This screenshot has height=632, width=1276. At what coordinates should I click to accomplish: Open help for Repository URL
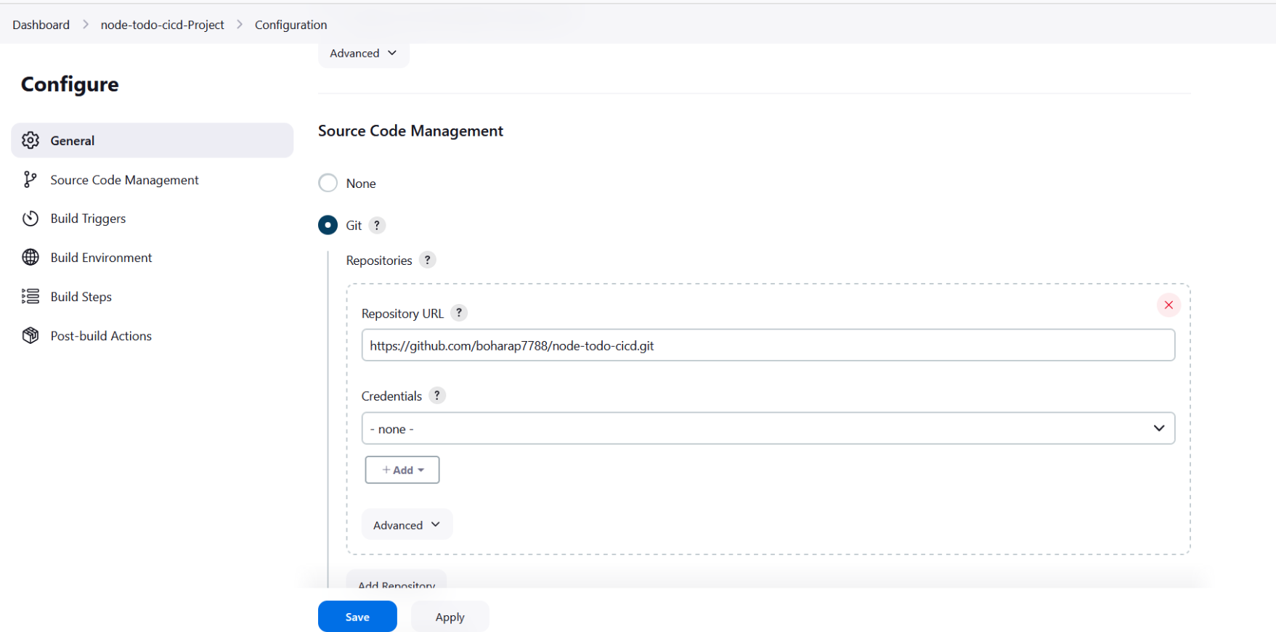[x=459, y=313]
